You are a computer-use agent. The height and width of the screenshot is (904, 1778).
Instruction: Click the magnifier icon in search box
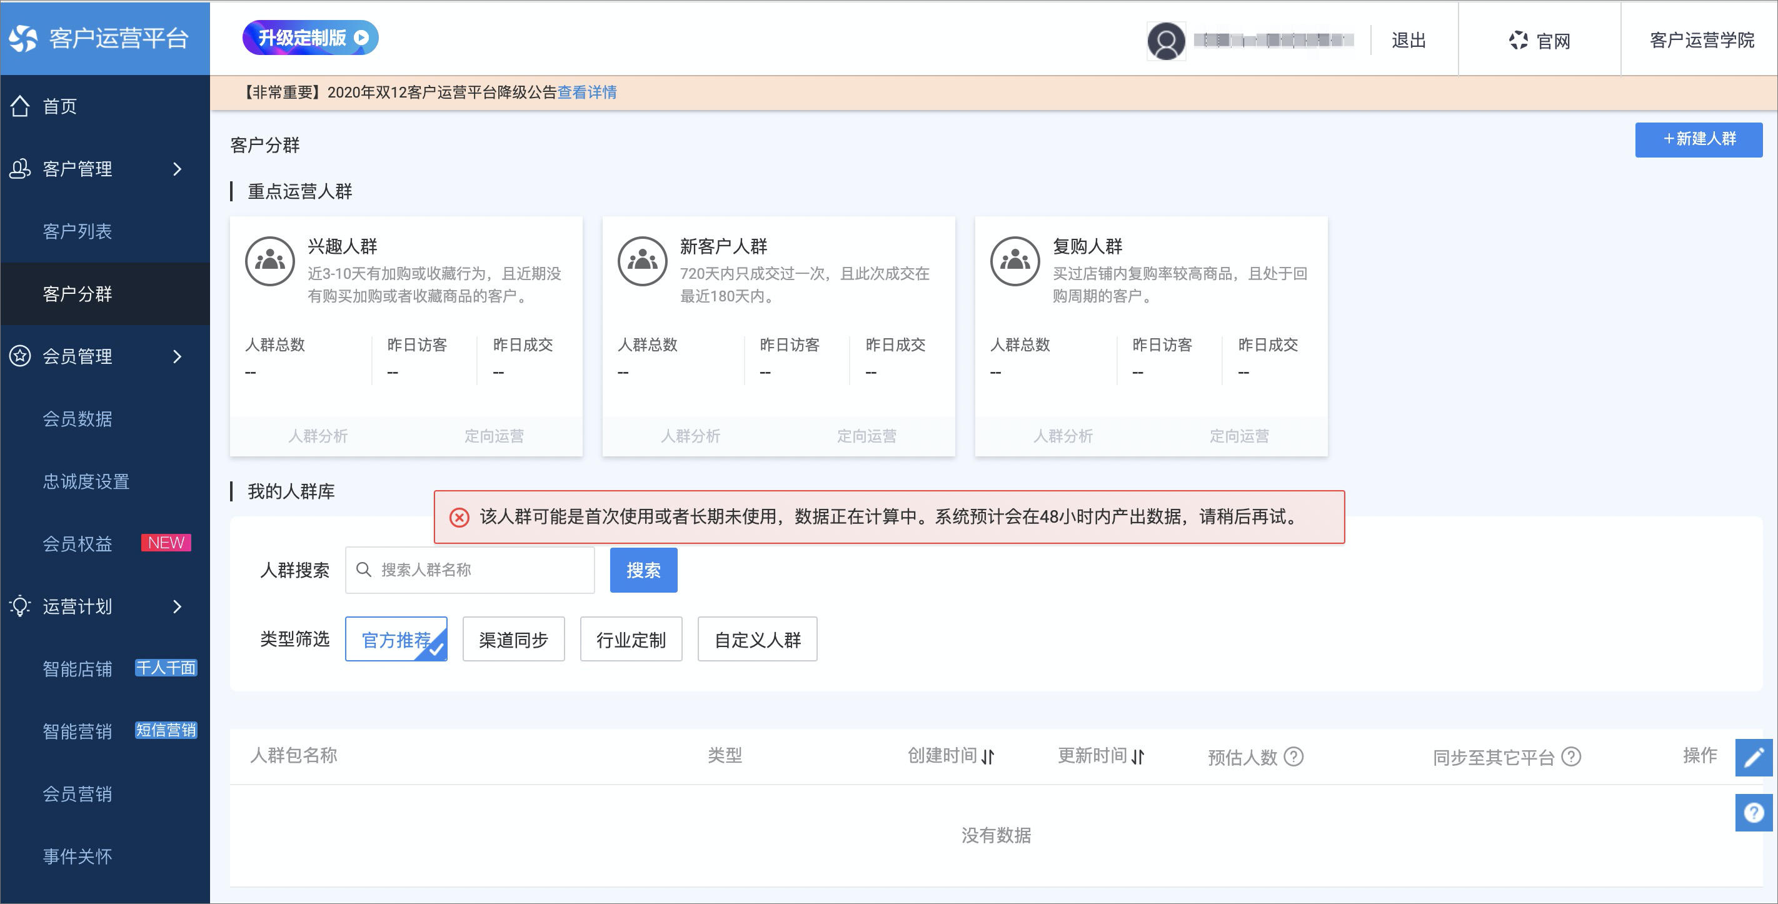click(x=363, y=570)
